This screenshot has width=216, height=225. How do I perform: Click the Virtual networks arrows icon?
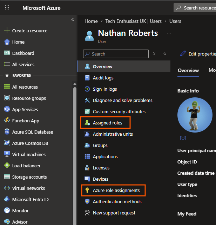[x=7, y=188]
